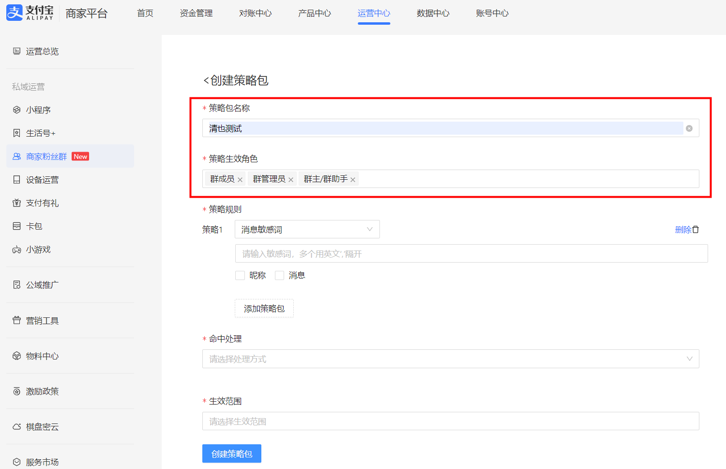
Task: Remove the 群成员 tag
Action: (x=240, y=180)
